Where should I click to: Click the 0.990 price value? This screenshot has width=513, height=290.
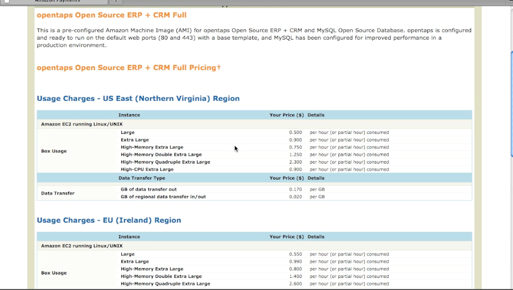pos(296,261)
